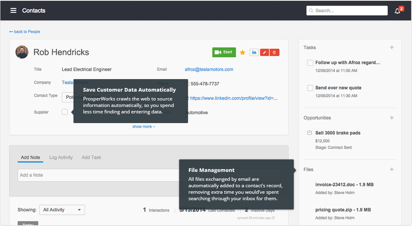
Task: Add a file with plus icon
Action: tap(391, 169)
